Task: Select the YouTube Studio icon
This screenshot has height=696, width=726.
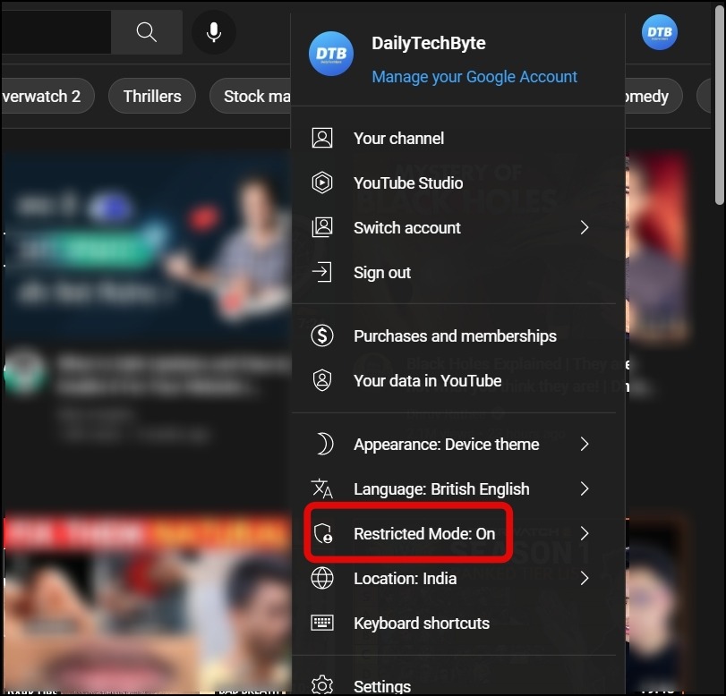Action: click(322, 182)
